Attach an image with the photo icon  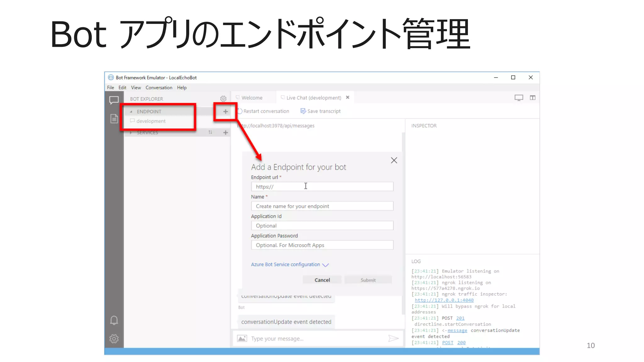coord(242,338)
